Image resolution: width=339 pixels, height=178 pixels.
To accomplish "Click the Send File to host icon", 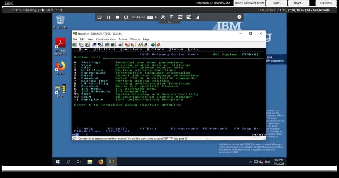I will [x=94, y=45].
